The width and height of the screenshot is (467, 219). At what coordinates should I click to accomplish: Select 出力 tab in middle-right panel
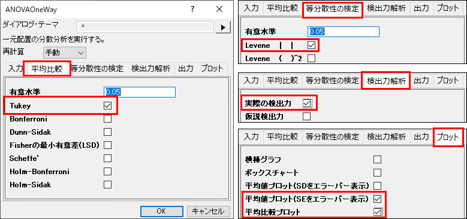pyautogui.click(x=421, y=80)
